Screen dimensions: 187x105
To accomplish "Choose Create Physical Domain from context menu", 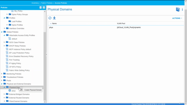I will point(31,90).
